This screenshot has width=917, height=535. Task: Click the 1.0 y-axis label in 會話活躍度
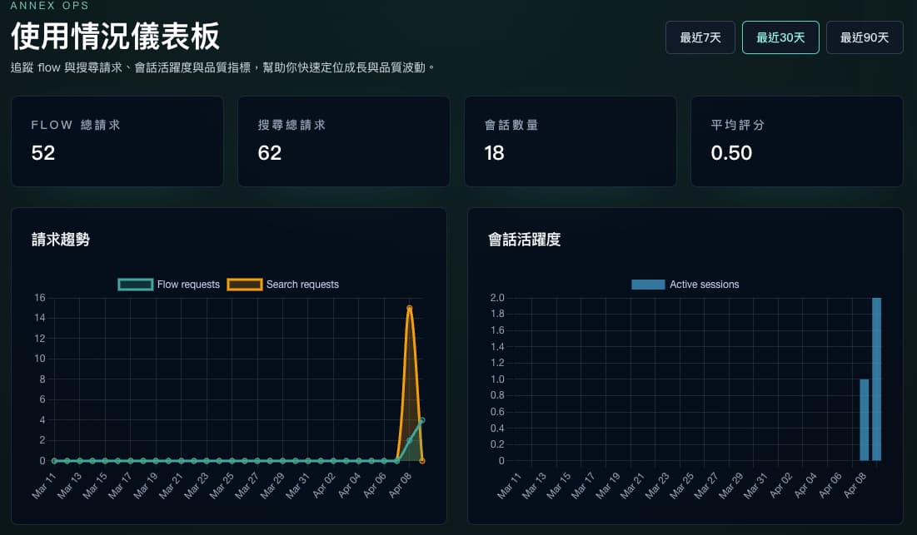point(497,379)
